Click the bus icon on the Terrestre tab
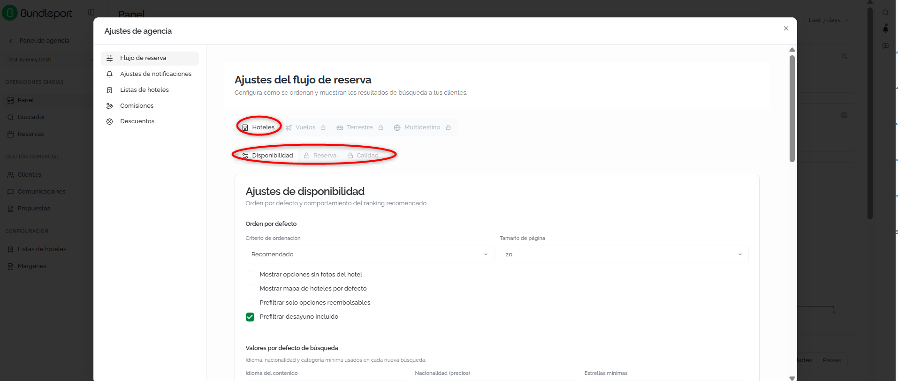This screenshot has height=381, width=898. point(340,127)
